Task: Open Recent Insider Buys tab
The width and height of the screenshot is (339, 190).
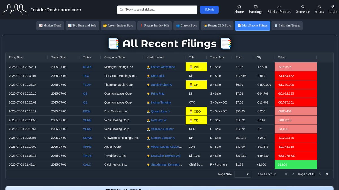Action: (x=118, y=26)
